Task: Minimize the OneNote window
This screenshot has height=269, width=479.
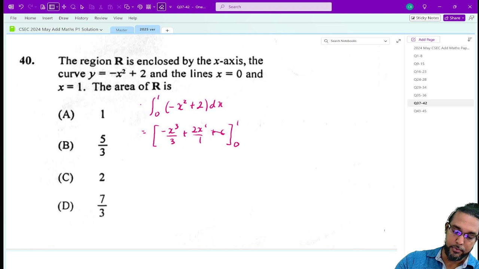Action: pyautogui.click(x=439, y=7)
